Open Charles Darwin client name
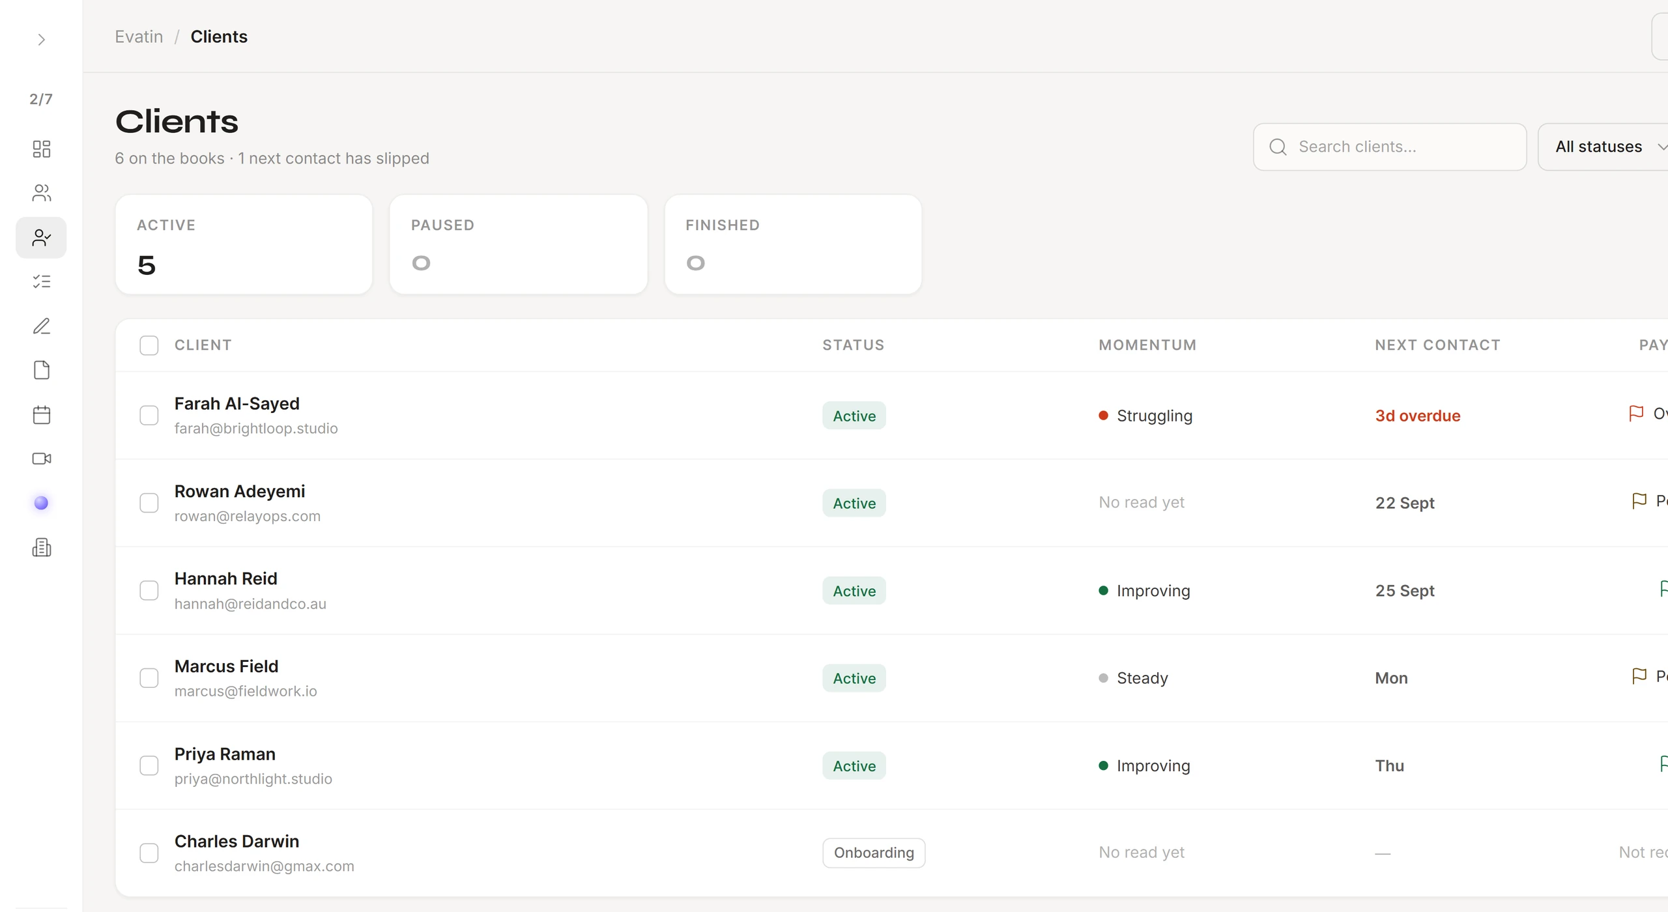 237,842
